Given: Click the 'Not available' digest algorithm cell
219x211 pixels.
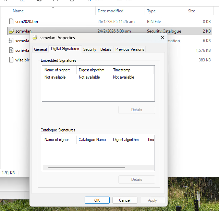Looking at the screenshot, I should 89,77.
